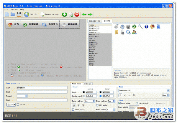This screenshot has height=123, width=177.
Task: Select the shopping cart icon in library
Action: pos(117,26)
